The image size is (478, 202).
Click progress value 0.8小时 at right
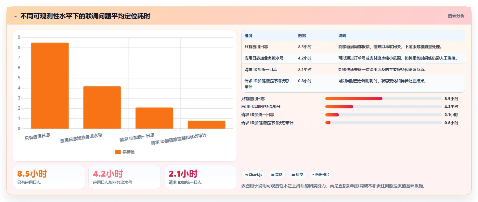tap(451, 123)
